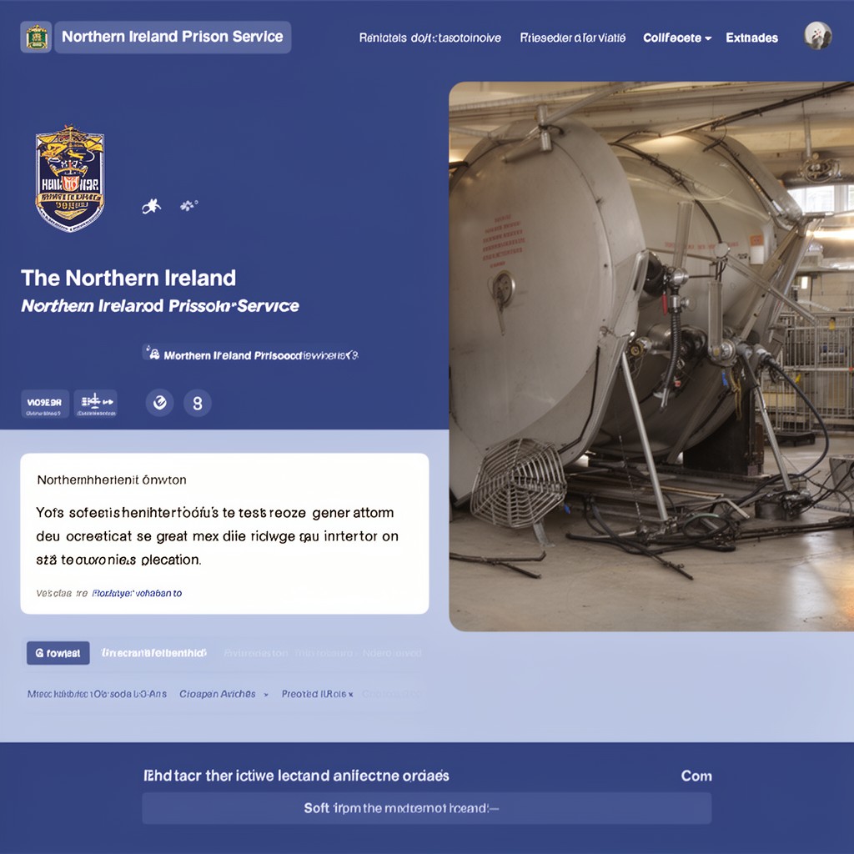Click the footer heading Ehd tacr ther ictiwe
854x854 pixels.
[296, 776]
